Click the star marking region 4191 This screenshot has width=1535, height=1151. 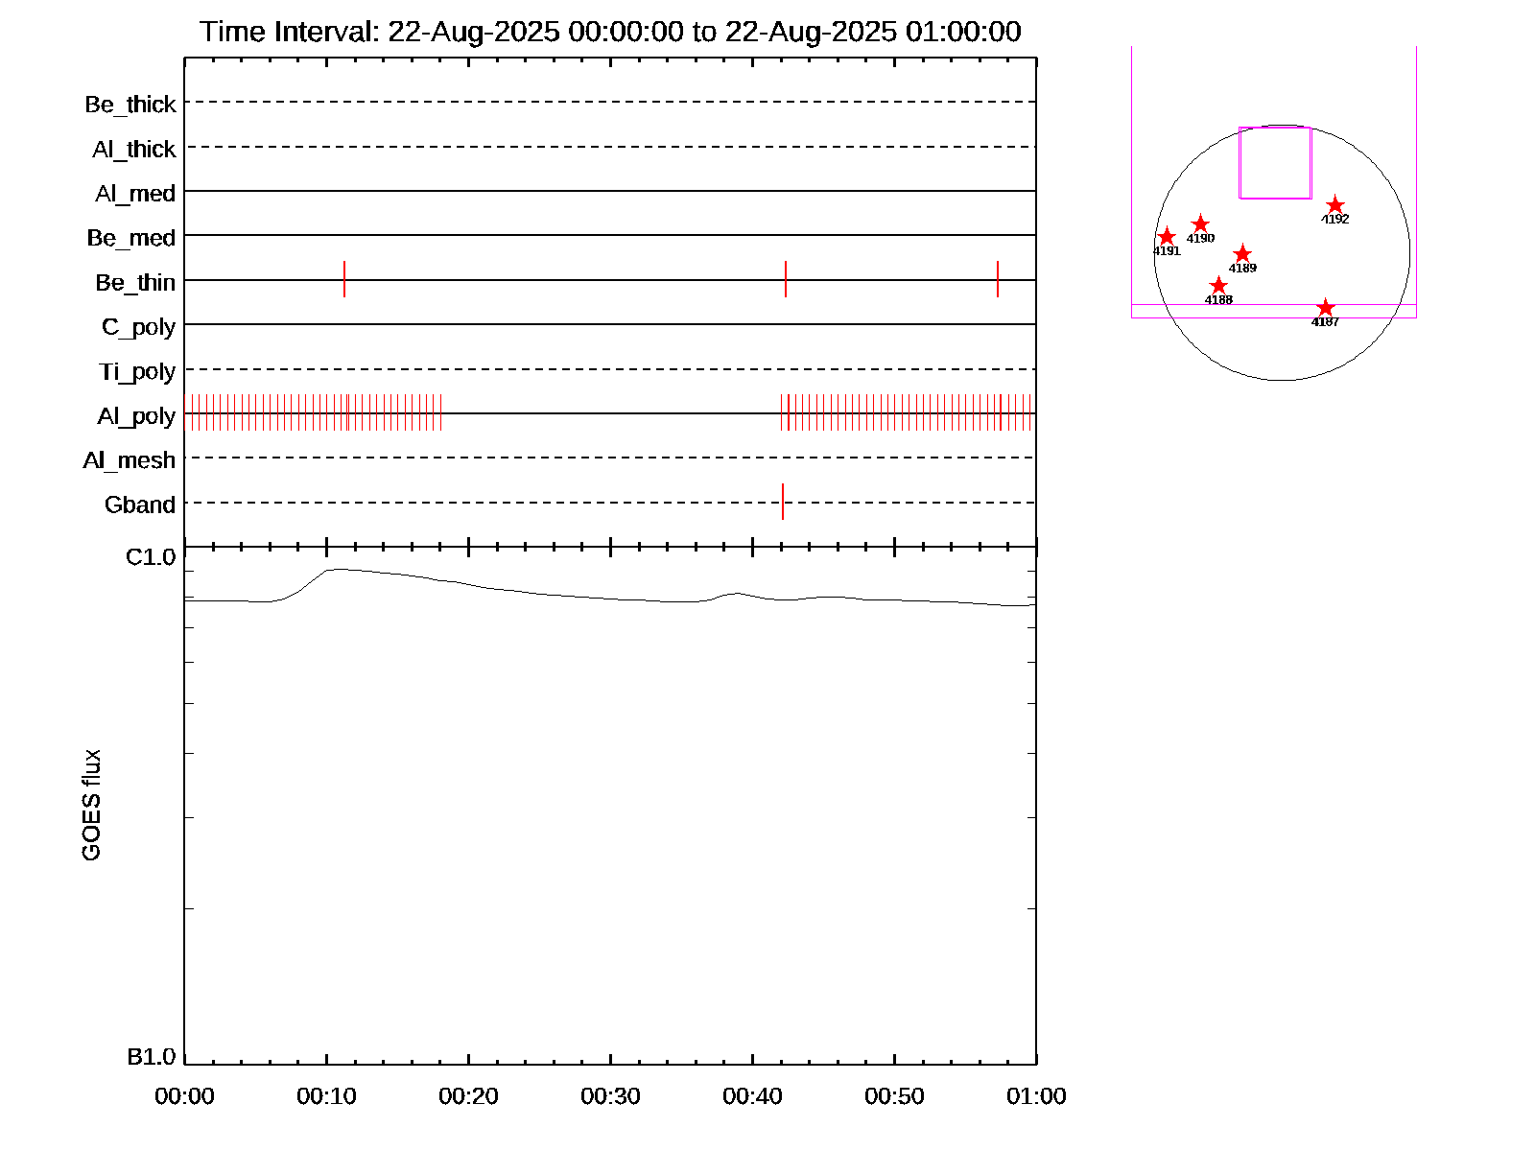point(1167,237)
